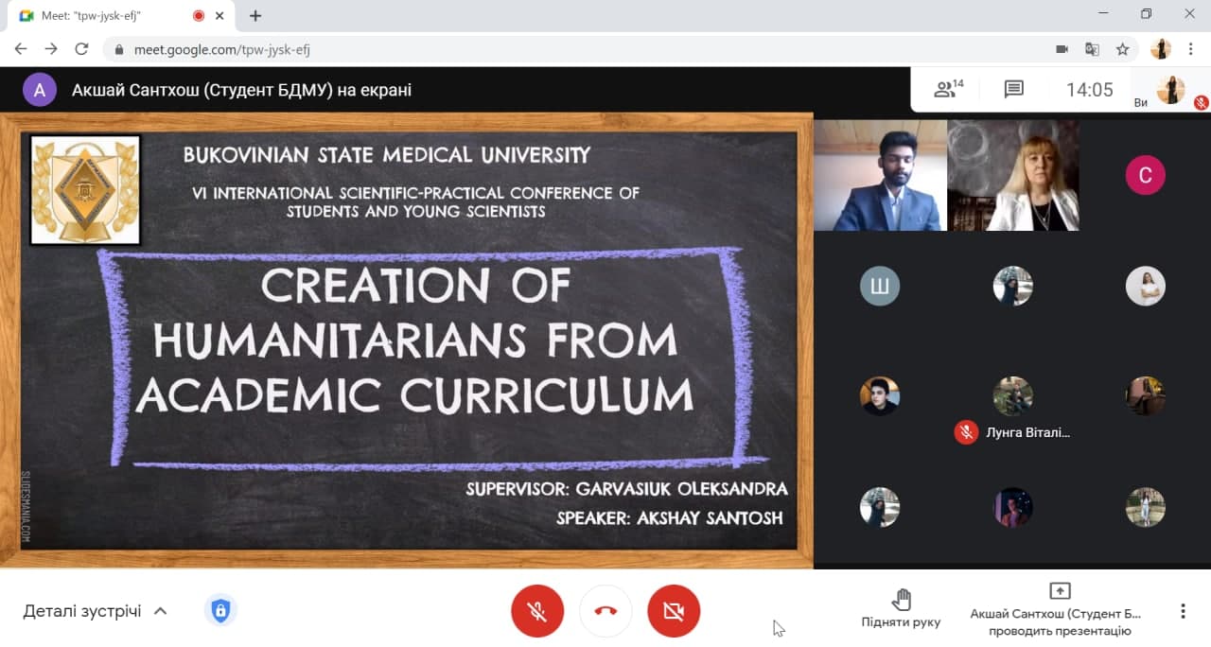Click the BUKOVINIAN STATE MEDICAL UNIVERSITY heading
The image size is (1211, 647).
coord(387,154)
